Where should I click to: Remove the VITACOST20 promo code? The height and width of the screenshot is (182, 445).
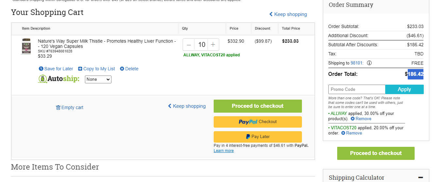(352, 133)
